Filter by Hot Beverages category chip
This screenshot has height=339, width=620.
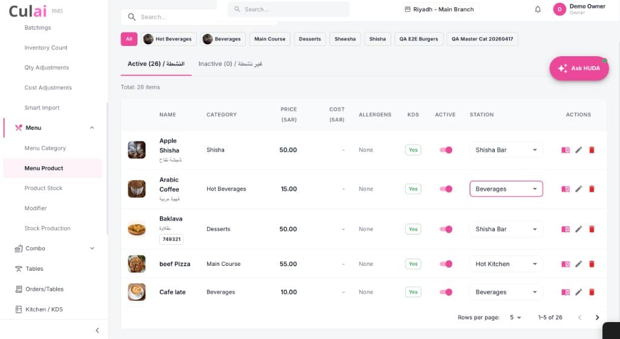[169, 39]
